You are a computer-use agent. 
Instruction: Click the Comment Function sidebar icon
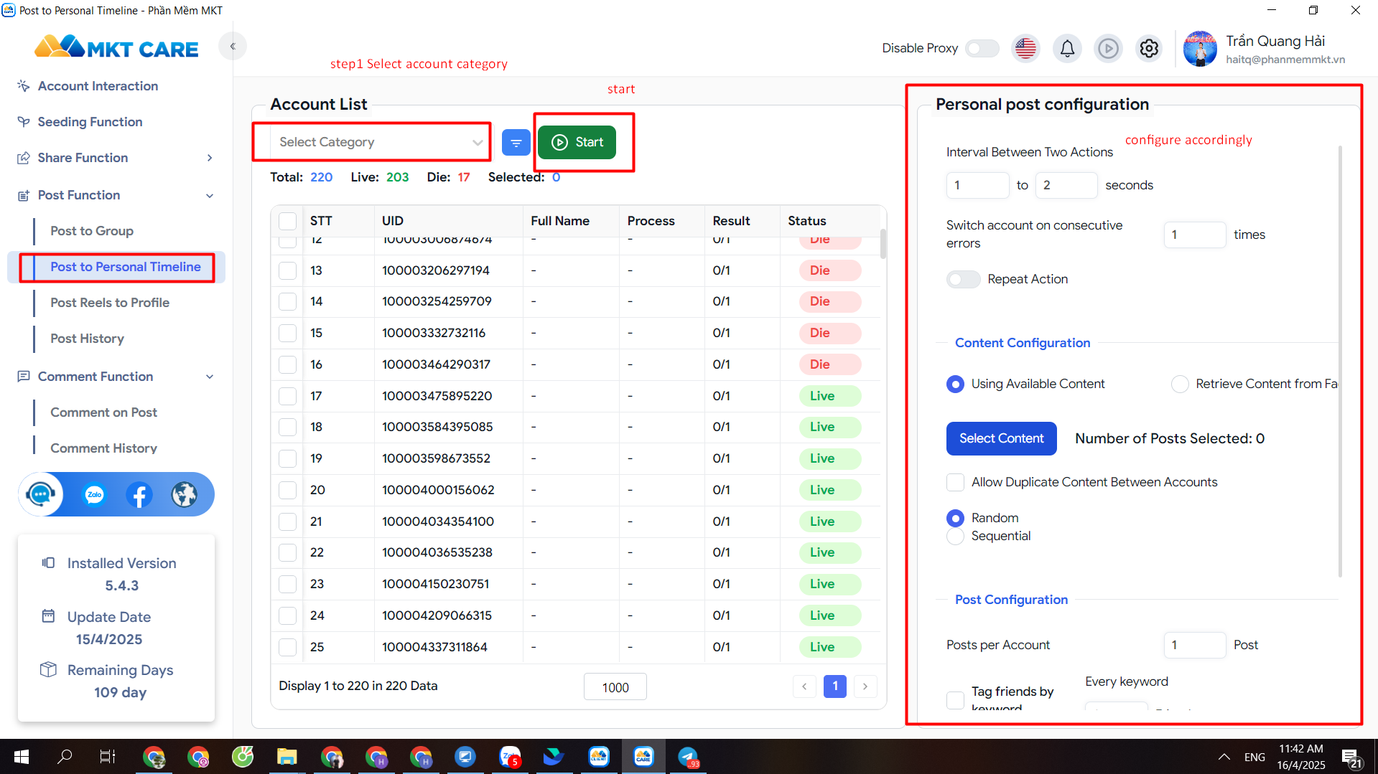[x=24, y=377]
